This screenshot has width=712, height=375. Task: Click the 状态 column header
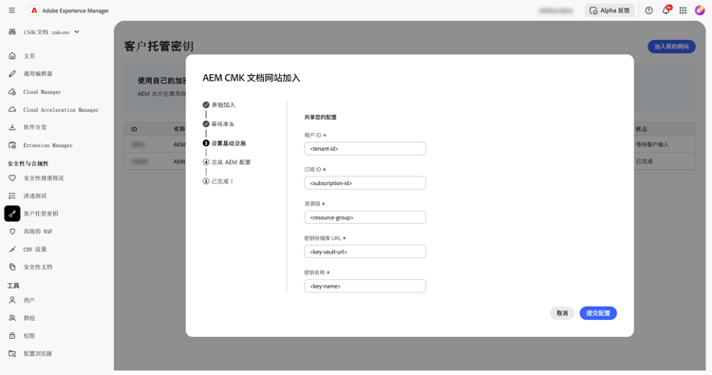(641, 129)
